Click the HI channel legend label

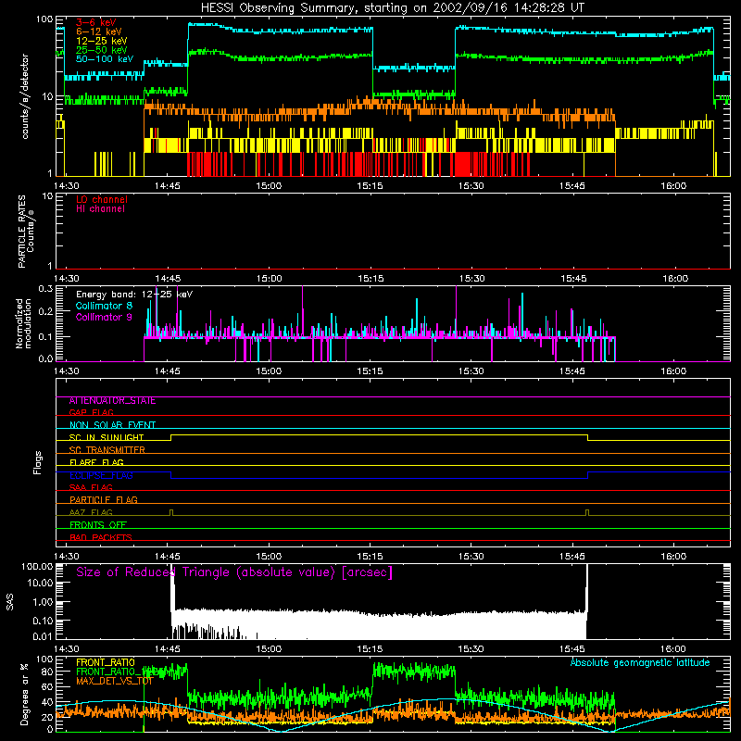[x=100, y=209]
